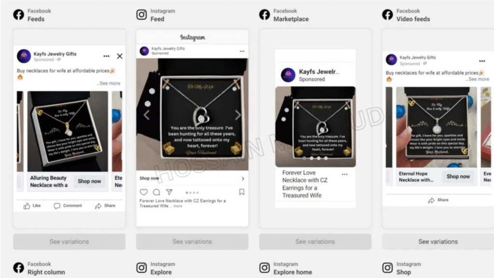
Task: Click Shop now on Eternal Hope Necklace card
Action: pyautogui.click(x=458, y=177)
